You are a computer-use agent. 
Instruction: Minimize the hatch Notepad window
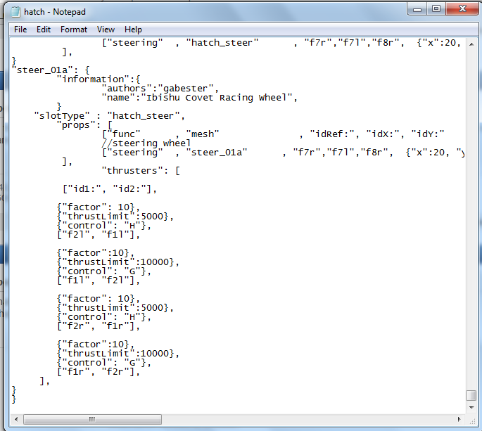417,9
